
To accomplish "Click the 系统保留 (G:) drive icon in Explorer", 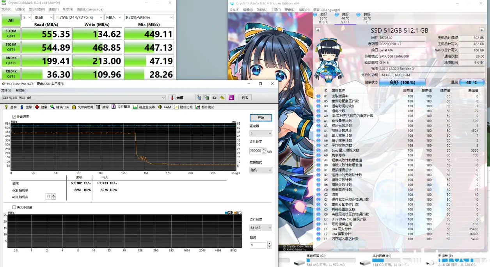I will click(299, 263).
